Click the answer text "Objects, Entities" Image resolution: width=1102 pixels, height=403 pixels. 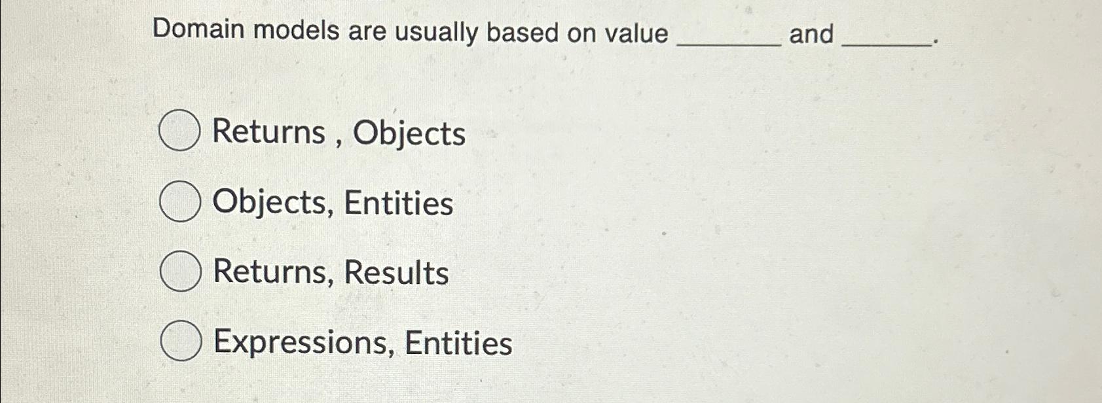(333, 203)
